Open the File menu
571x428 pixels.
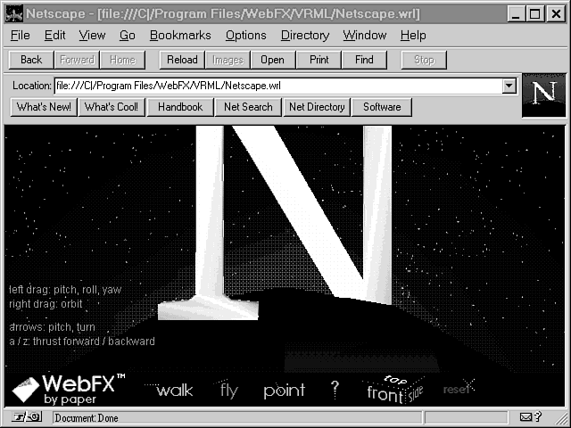tap(21, 36)
